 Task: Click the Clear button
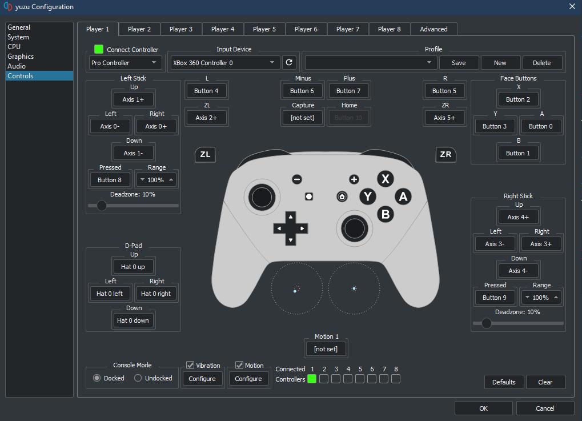point(545,382)
